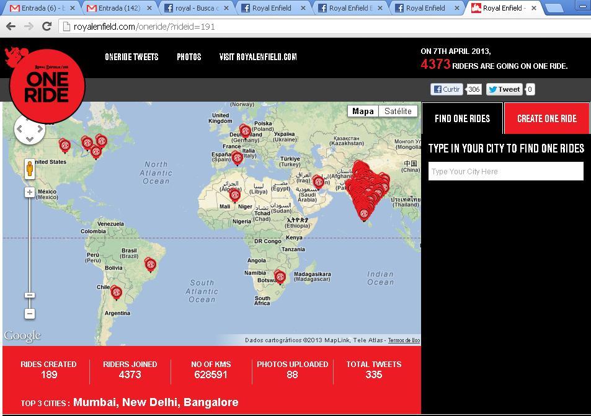Screen dimensions: 591x416
Task: Zoom in with the map plus button
Action: pos(30,192)
